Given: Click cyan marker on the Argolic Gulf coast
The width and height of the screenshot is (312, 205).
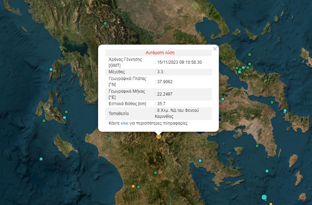Looking at the screenshot, I should pos(200,161).
